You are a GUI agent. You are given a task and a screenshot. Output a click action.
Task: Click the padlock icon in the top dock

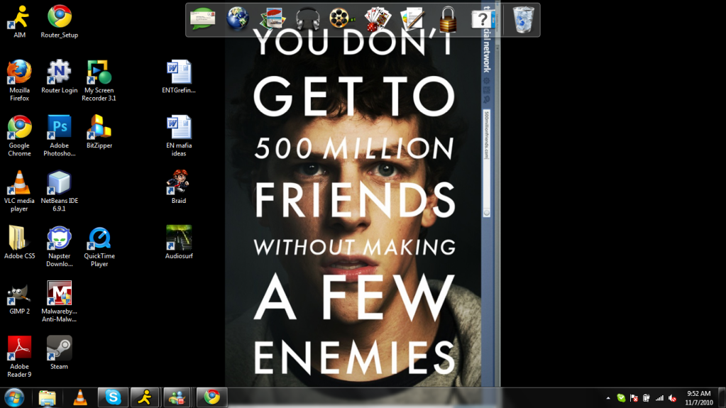[x=447, y=19]
